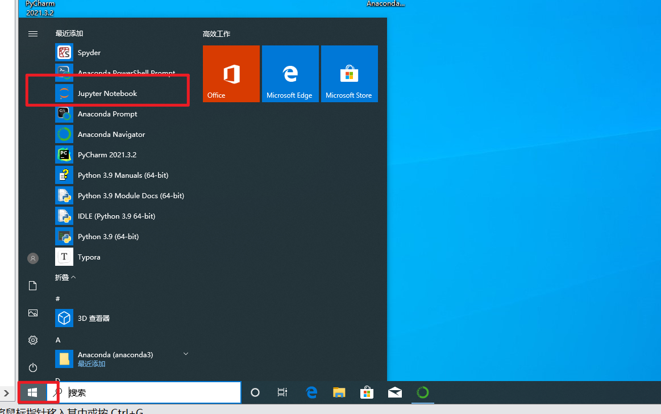Open the Power options button
The image size is (661, 414).
point(33,367)
